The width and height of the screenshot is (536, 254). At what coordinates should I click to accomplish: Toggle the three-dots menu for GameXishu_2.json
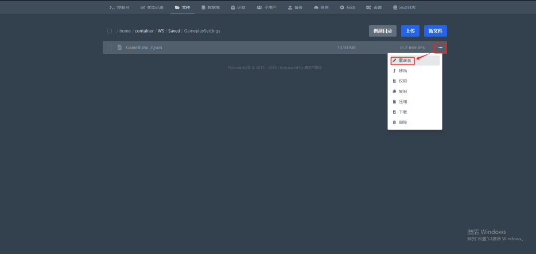click(440, 47)
